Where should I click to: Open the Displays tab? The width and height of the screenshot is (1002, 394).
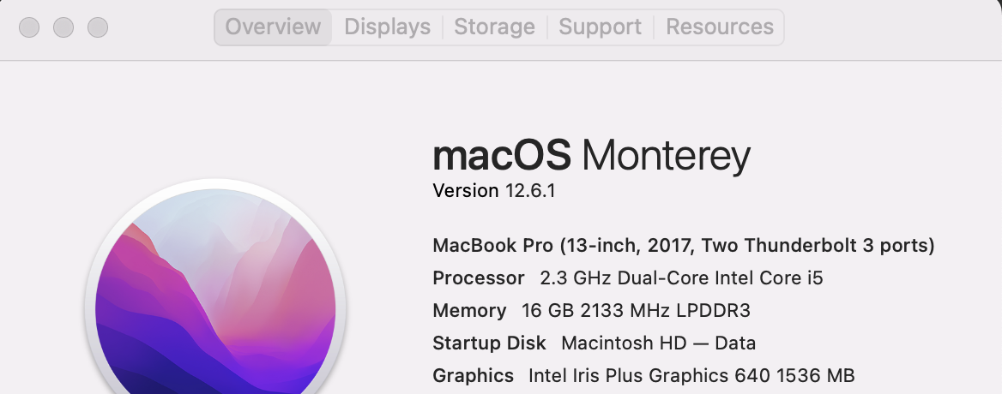click(x=387, y=27)
